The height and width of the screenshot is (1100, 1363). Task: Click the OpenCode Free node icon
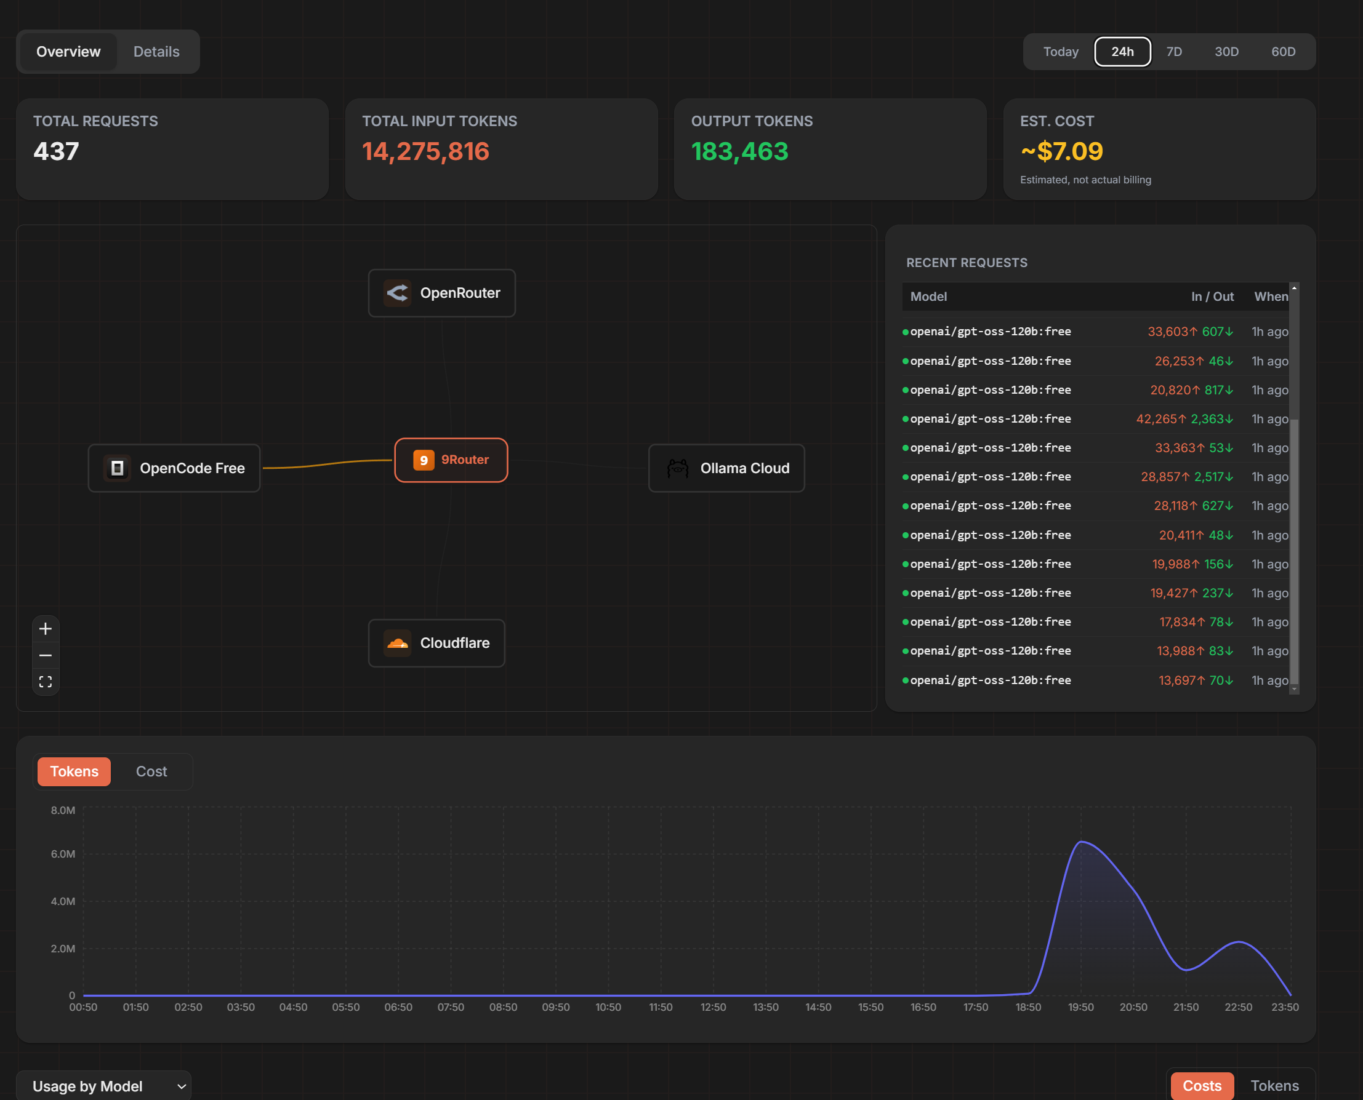click(118, 468)
